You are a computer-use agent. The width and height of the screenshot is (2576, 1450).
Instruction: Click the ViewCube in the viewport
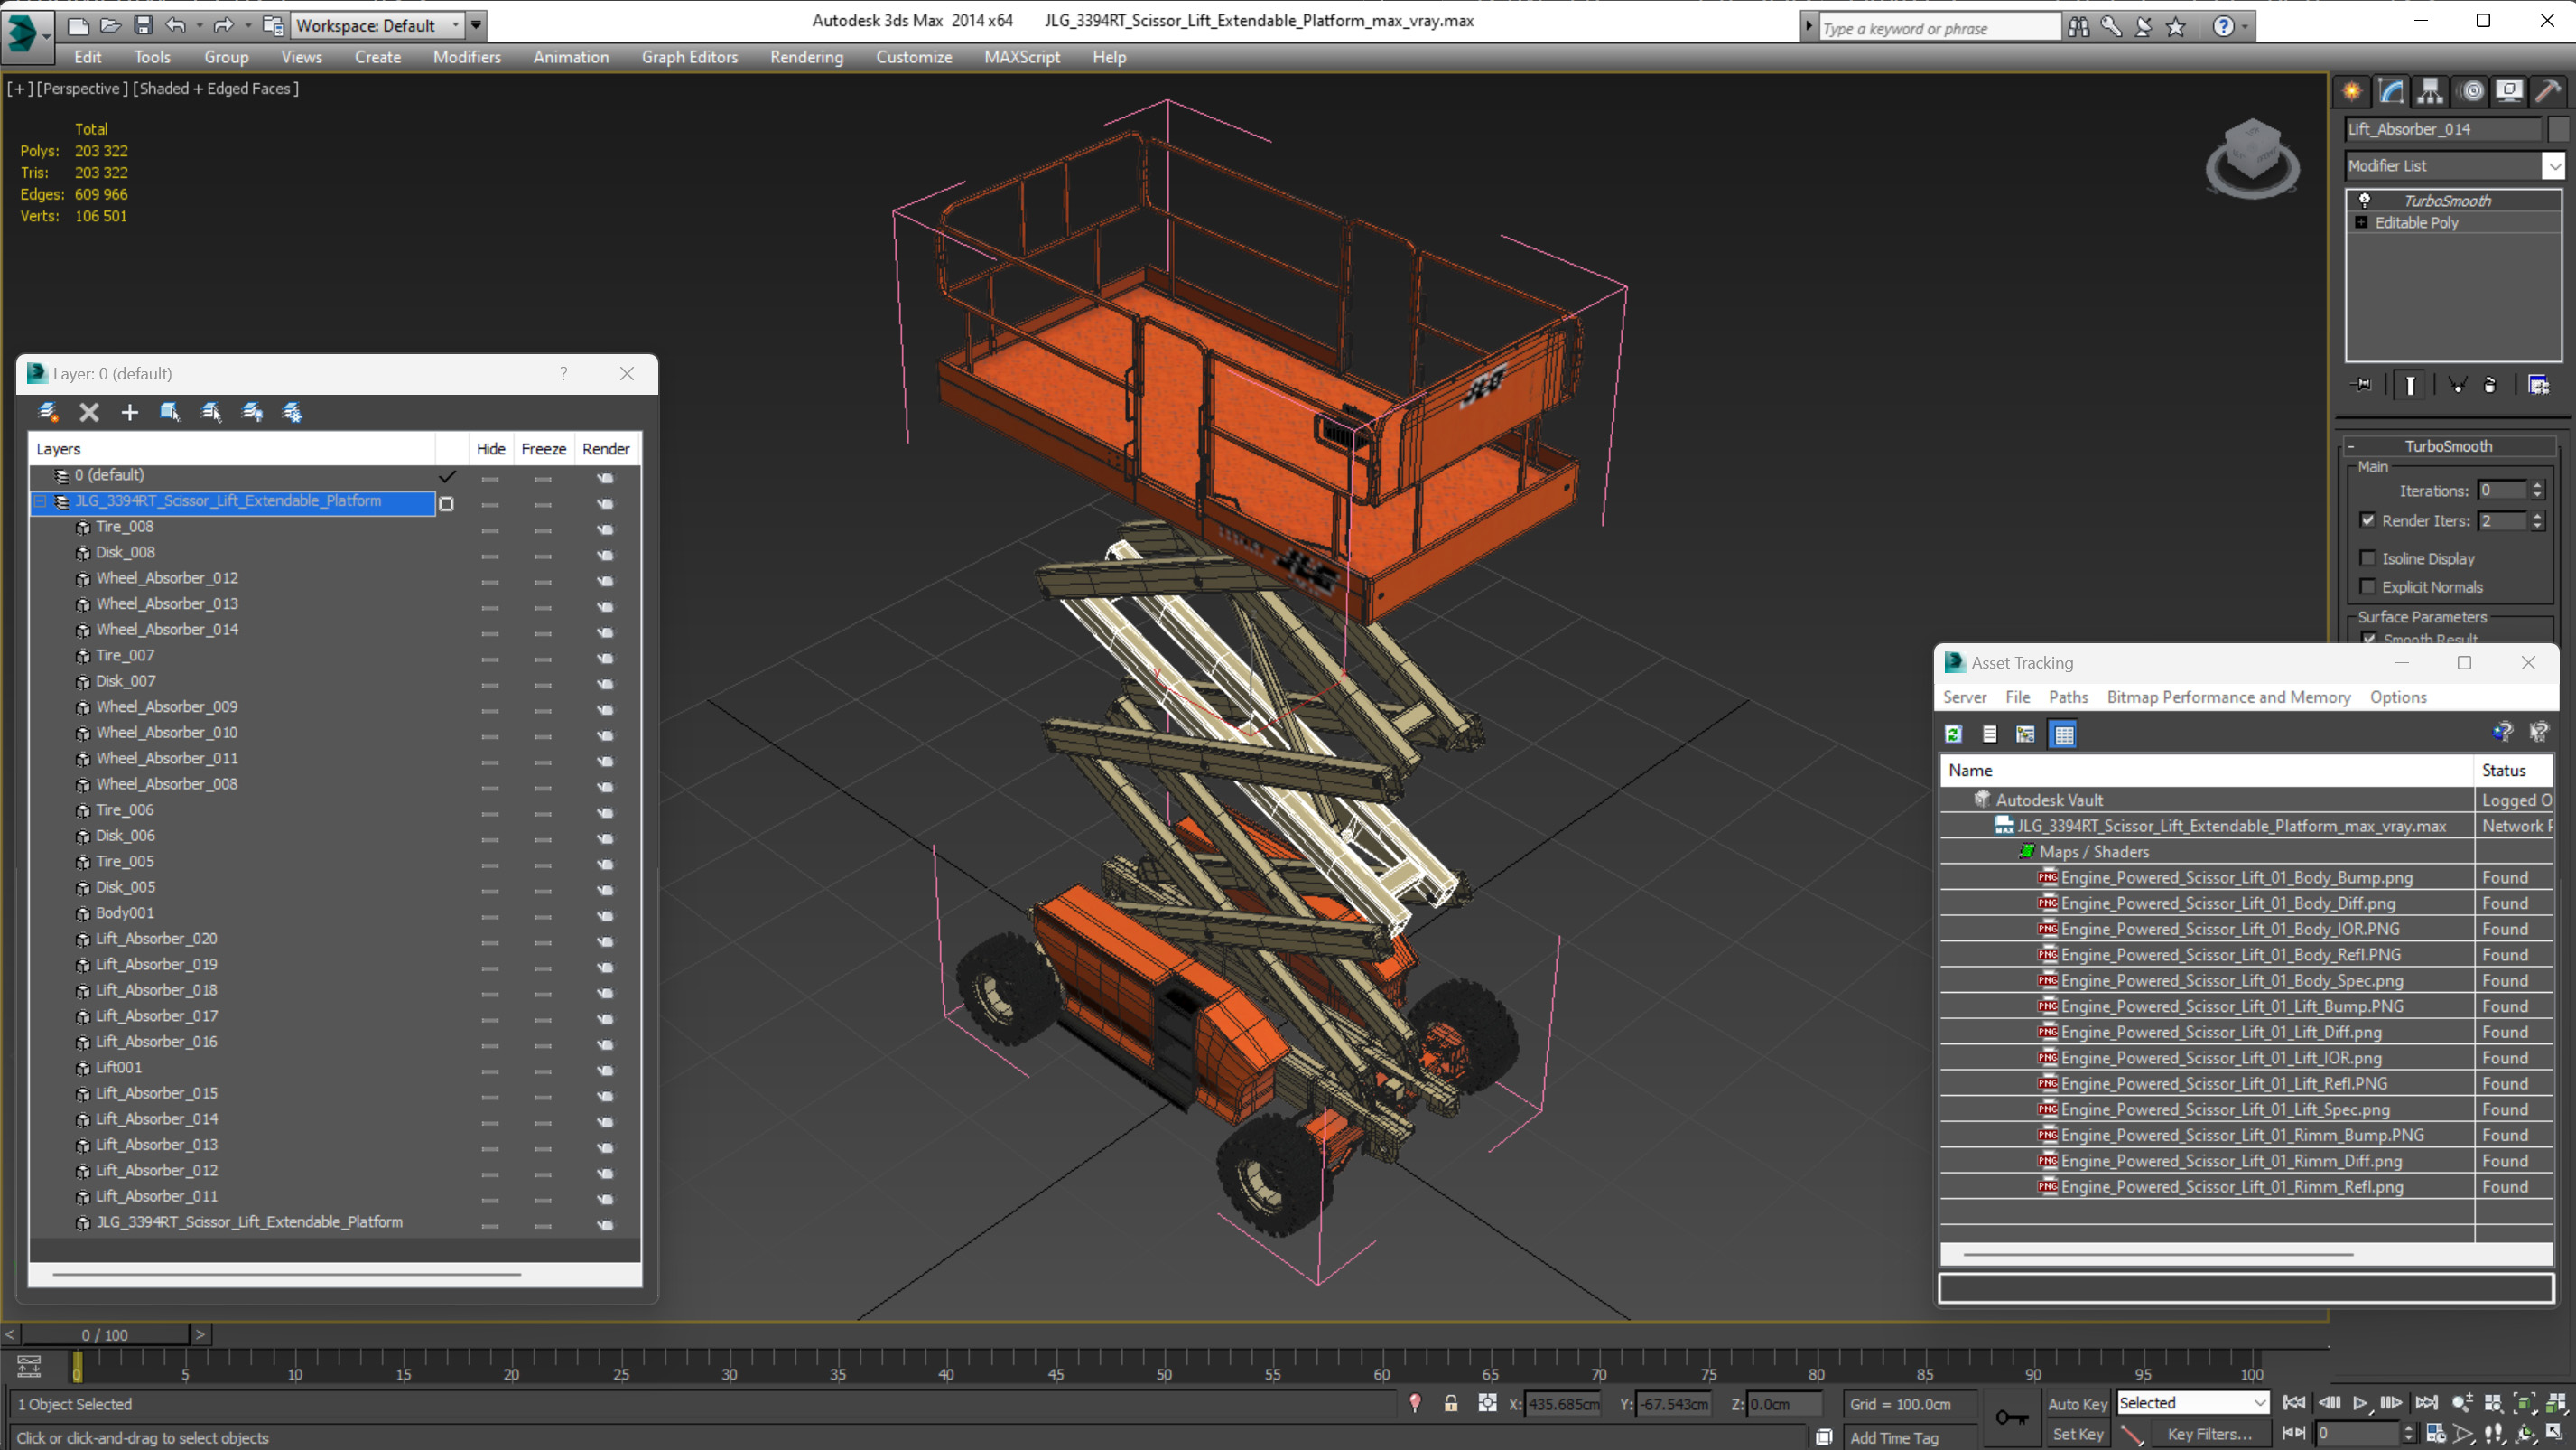tap(2252, 158)
